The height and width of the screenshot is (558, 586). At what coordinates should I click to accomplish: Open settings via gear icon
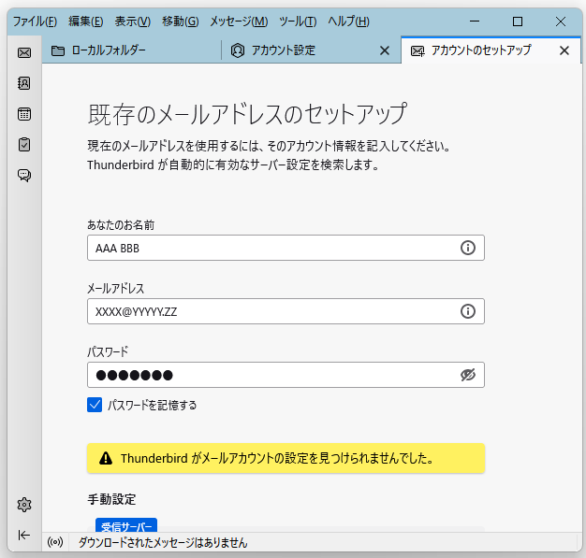pos(24,505)
